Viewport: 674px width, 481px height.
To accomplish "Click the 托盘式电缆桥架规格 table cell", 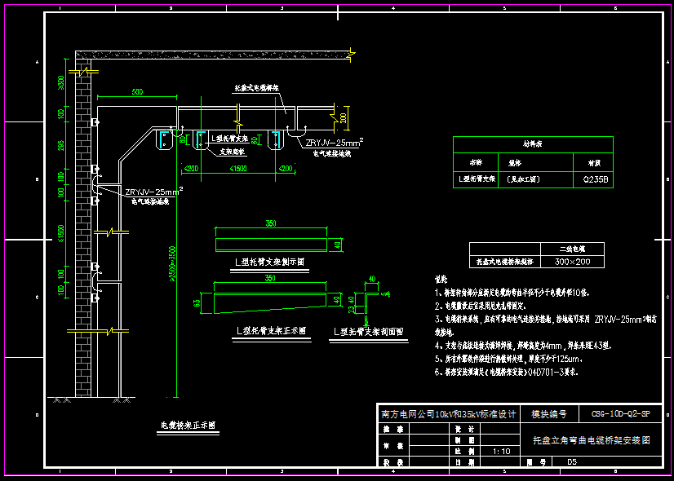I will tap(504, 262).
